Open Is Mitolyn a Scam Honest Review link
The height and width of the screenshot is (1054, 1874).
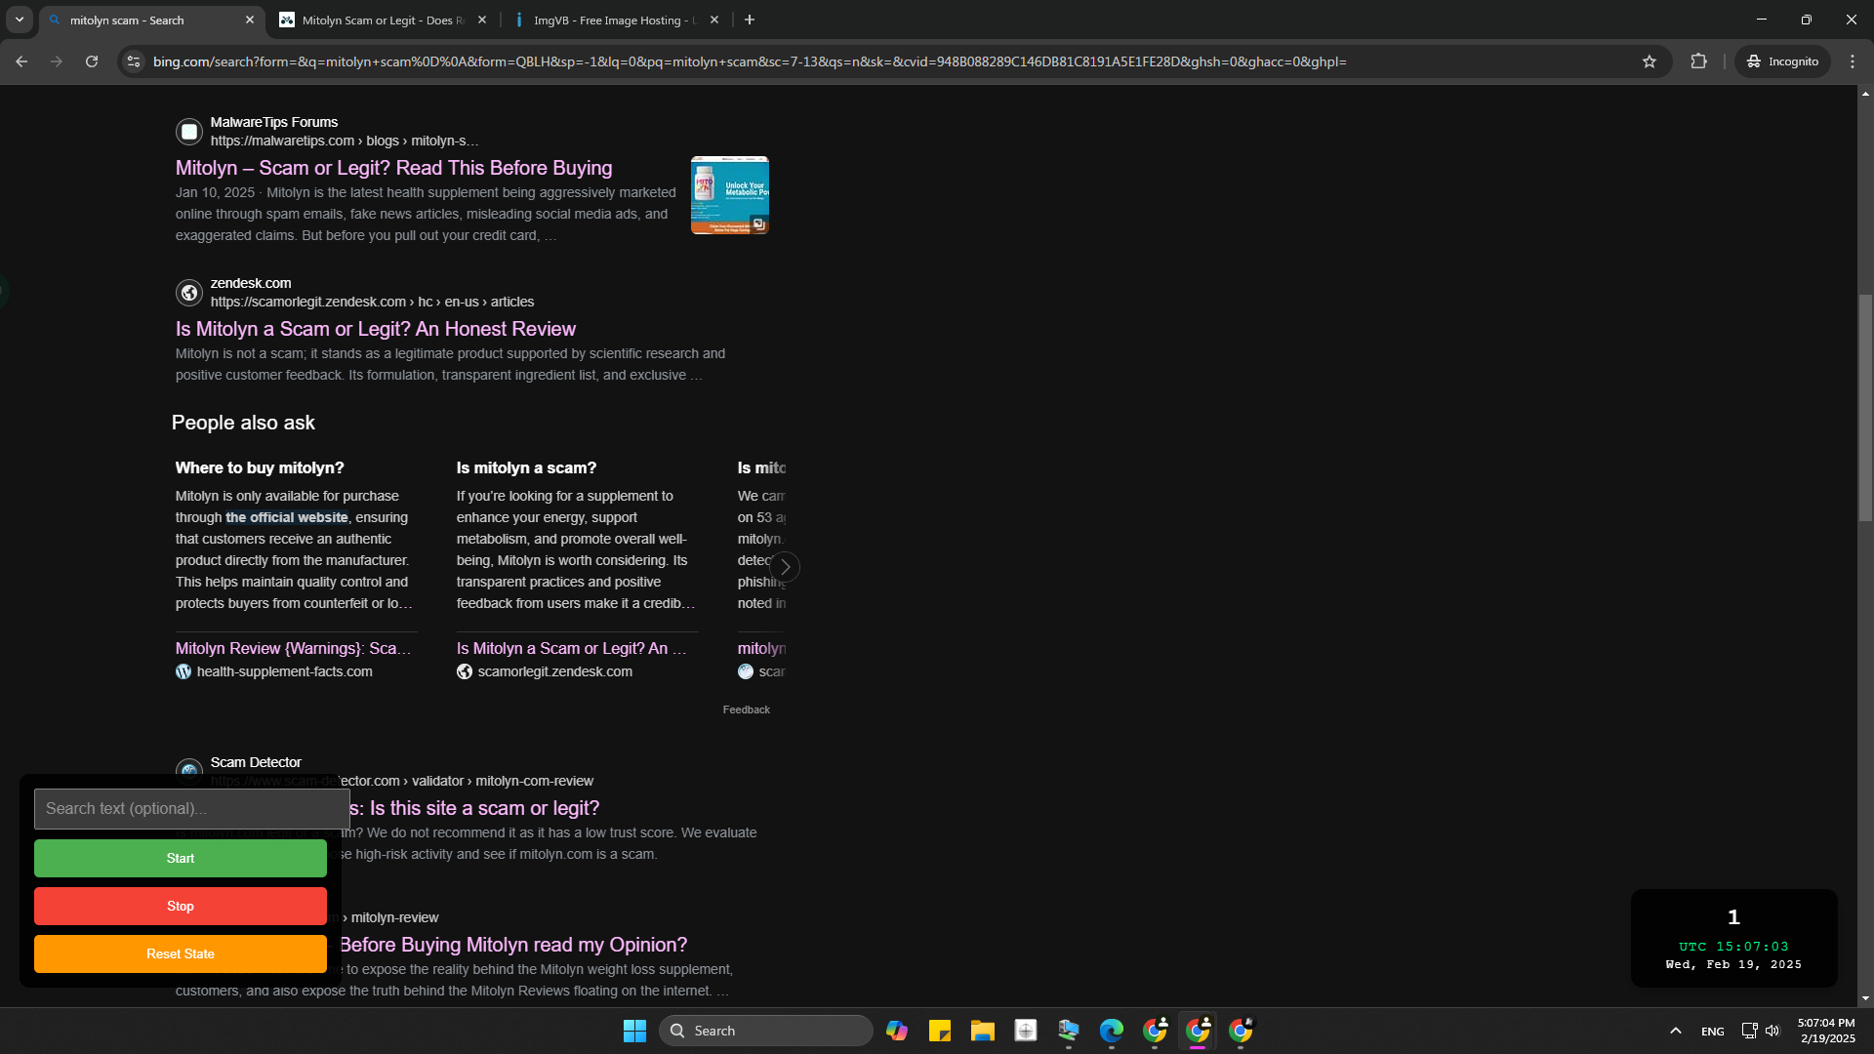375,329
